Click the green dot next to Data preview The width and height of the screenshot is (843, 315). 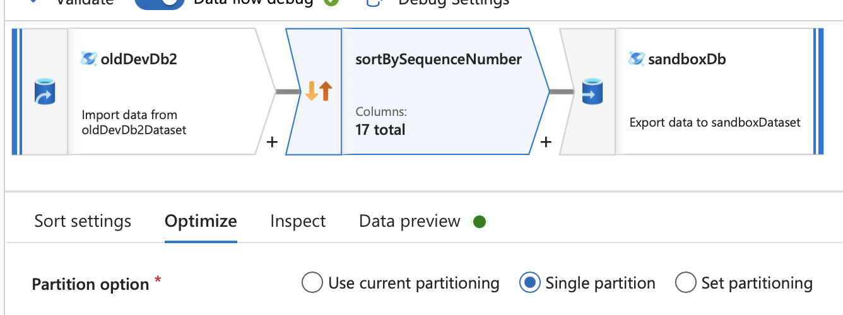(x=480, y=222)
